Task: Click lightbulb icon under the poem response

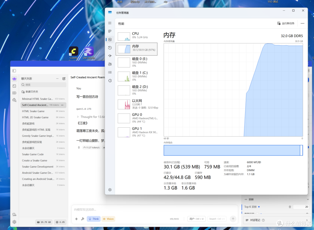Action: (79, 147)
